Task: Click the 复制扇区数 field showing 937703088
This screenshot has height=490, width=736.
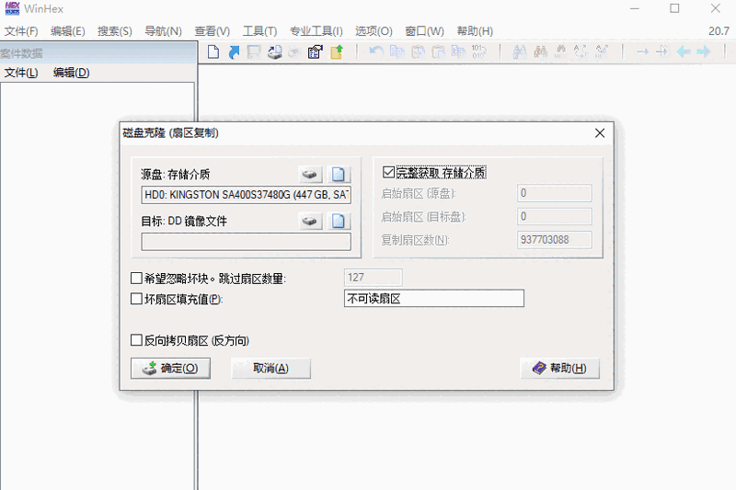Action: [555, 240]
